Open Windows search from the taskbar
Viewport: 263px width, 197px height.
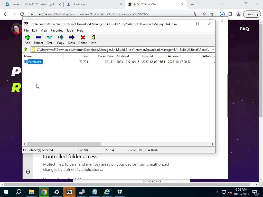(x=18, y=192)
